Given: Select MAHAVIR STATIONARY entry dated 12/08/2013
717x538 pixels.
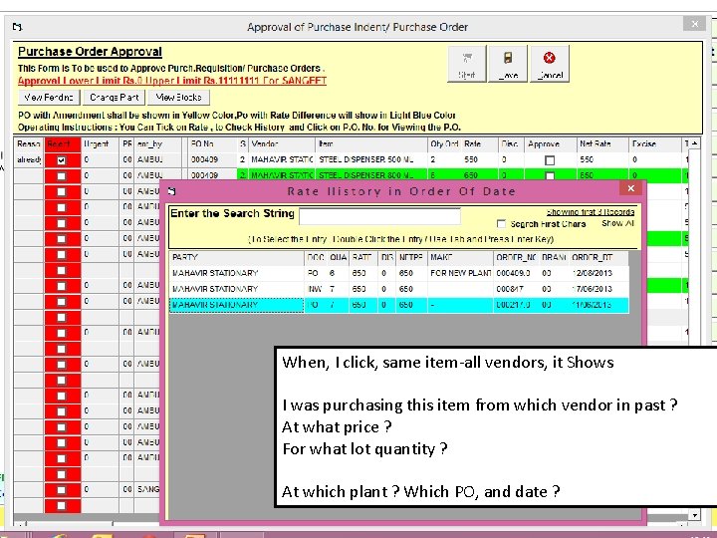Looking at the screenshot, I should [x=398, y=273].
